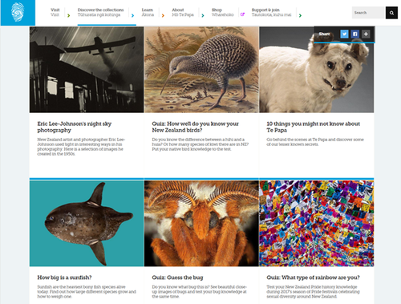
Task: Share the page on Facebook
Action: tap(355, 34)
